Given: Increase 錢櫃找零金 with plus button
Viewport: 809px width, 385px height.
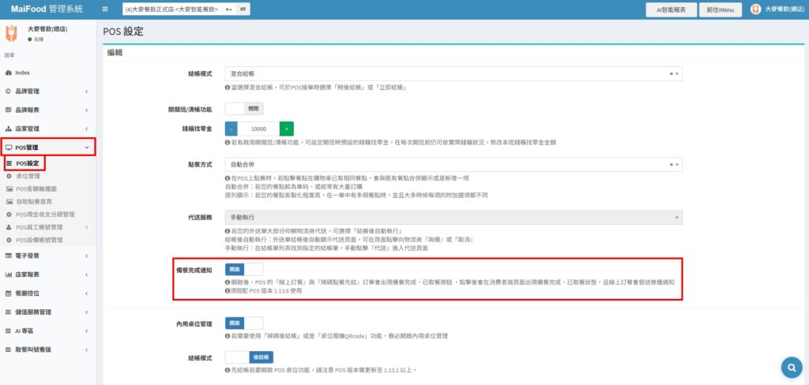Looking at the screenshot, I should pos(286,129).
